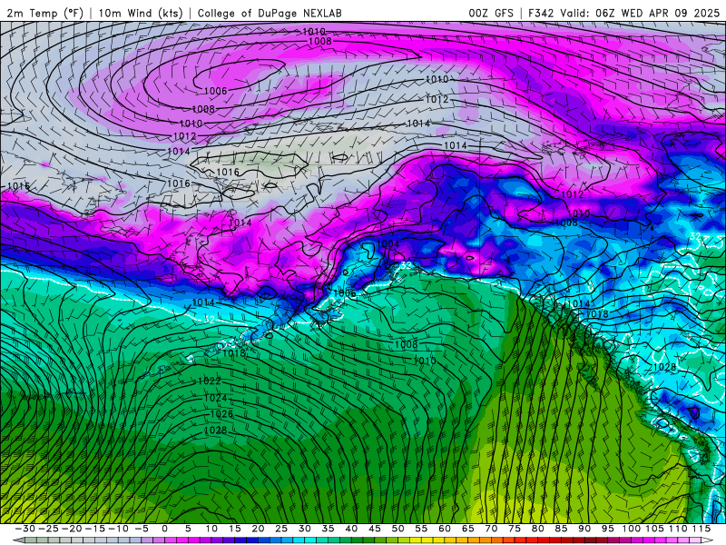Viewport: 726px width, 545px height.
Task: Click the 100 label on the temperature scale
Action: click(x=631, y=529)
